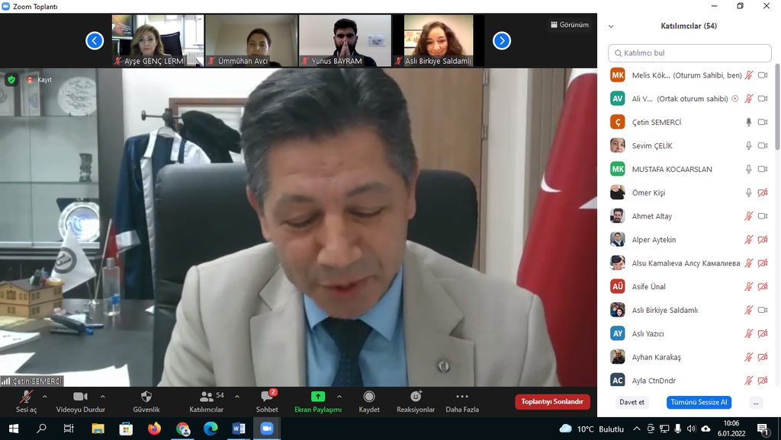Unmute microphone with Sesi aç
781x440 pixels.
tap(26, 397)
